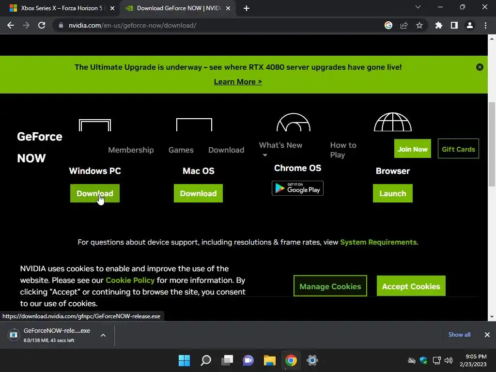The height and width of the screenshot is (372, 496).
Task: Open Download in the navigation menu
Action: [x=226, y=150]
